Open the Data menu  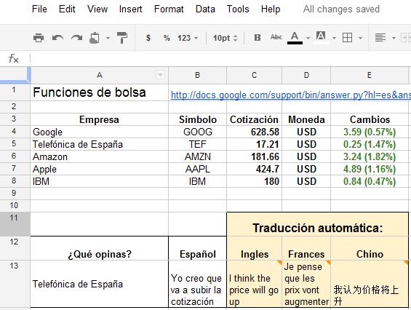(205, 9)
